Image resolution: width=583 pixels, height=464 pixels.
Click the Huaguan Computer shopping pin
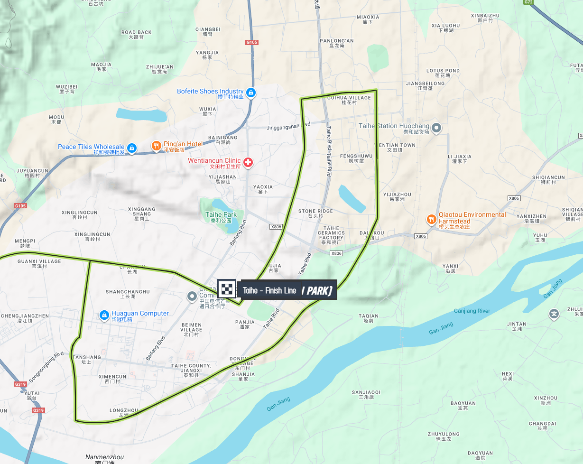pyautogui.click(x=104, y=315)
